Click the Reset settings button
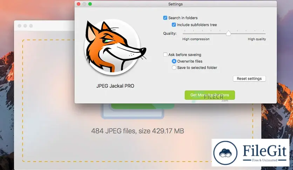293x170 pixels. click(x=249, y=79)
